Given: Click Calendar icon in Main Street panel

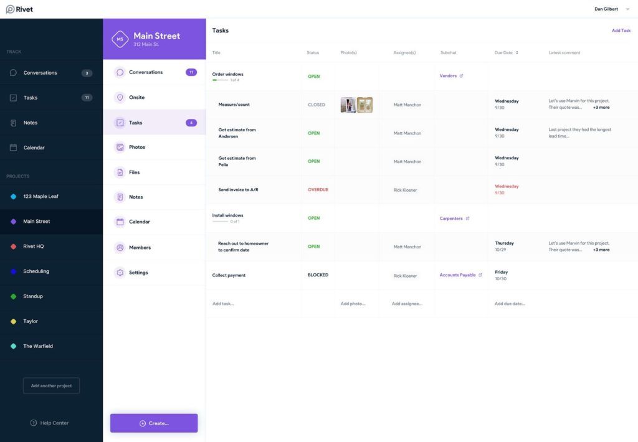Looking at the screenshot, I should (x=120, y=222).
